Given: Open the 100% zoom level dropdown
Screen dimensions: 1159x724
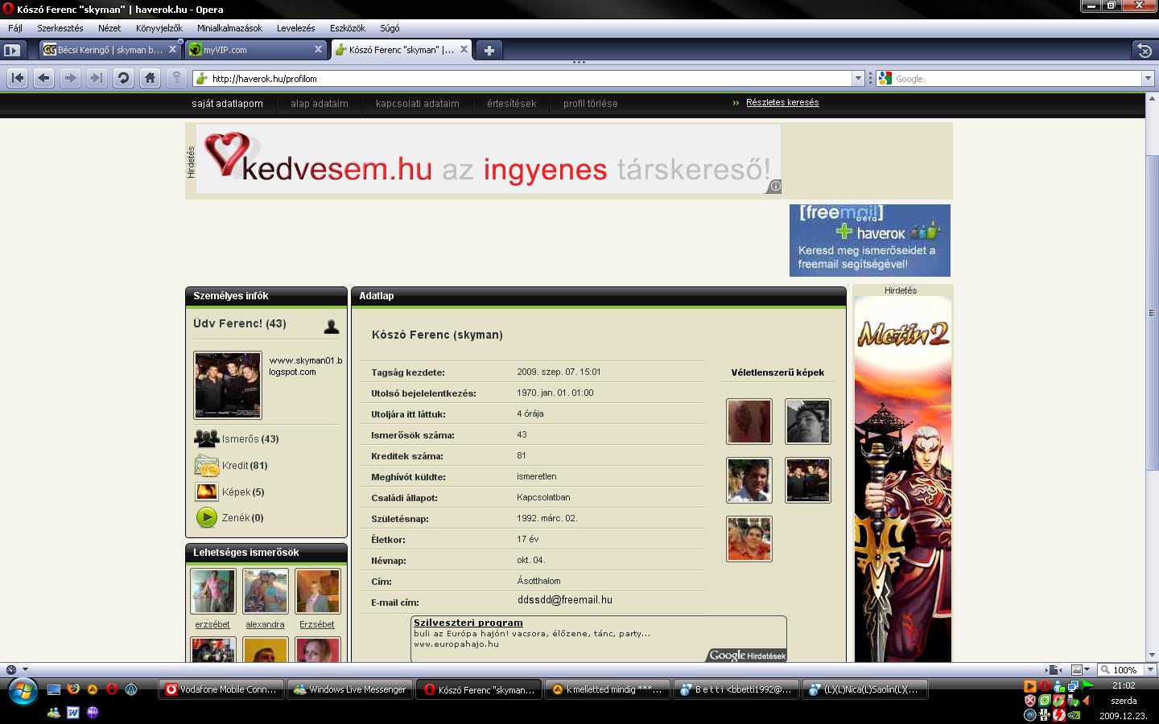Looking at the screenshot, I should tap(1150, 669).
